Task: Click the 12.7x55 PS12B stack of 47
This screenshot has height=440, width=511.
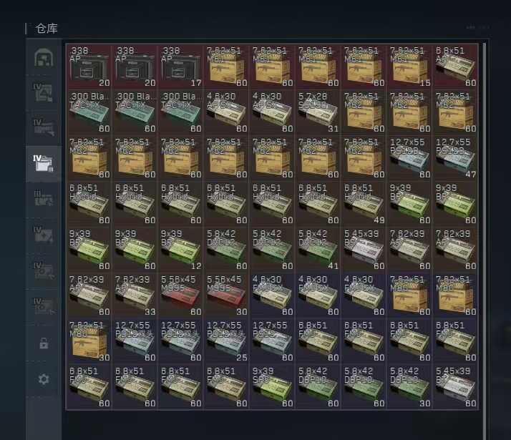Action: point(455,157)
